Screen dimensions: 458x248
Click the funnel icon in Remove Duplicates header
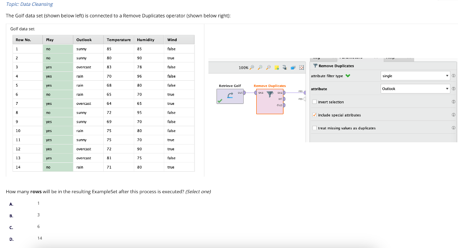coord(315,66)
